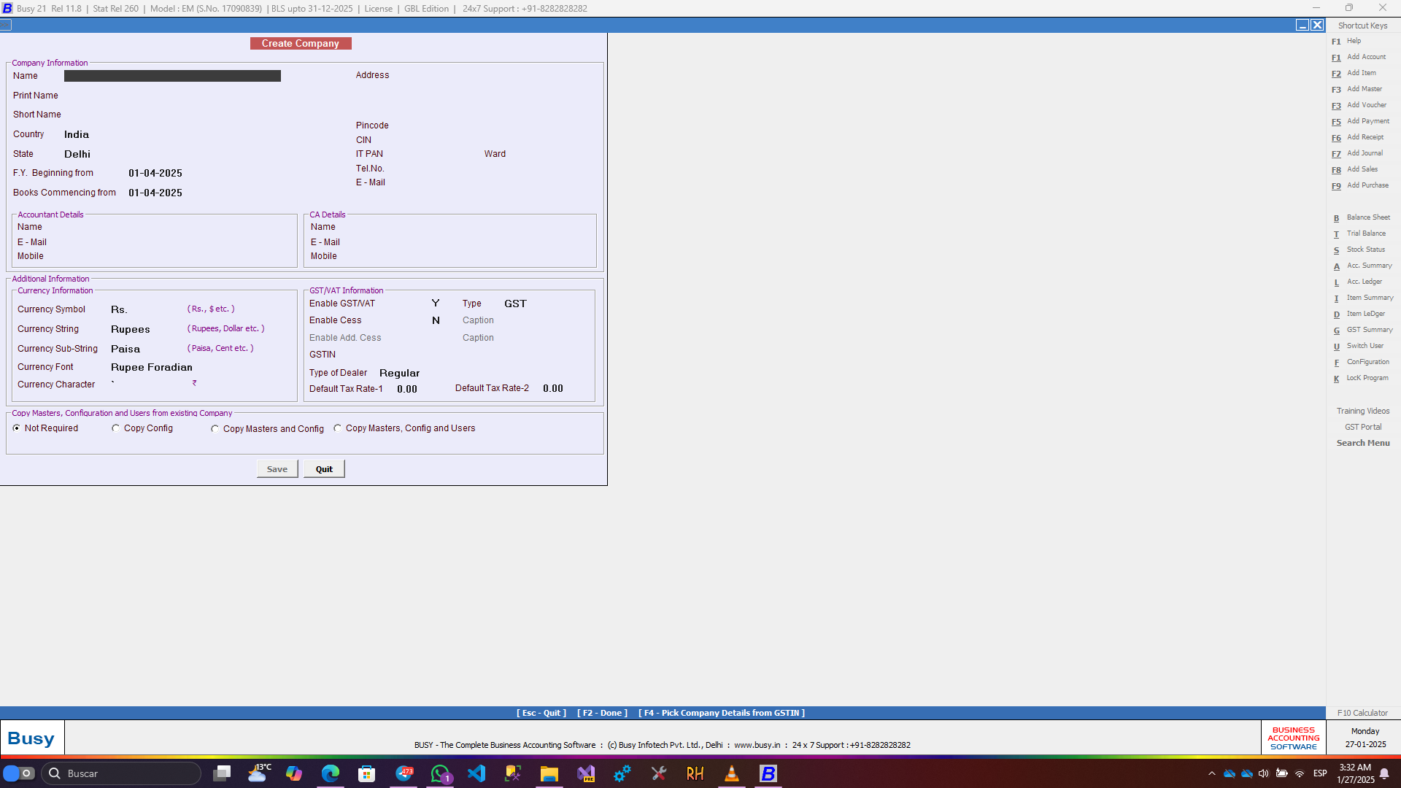Viewport: 1401px width, 788px height.
Task: Edit Currency String value Rupees
Action: pyautogui.click(x=131, y=329)
